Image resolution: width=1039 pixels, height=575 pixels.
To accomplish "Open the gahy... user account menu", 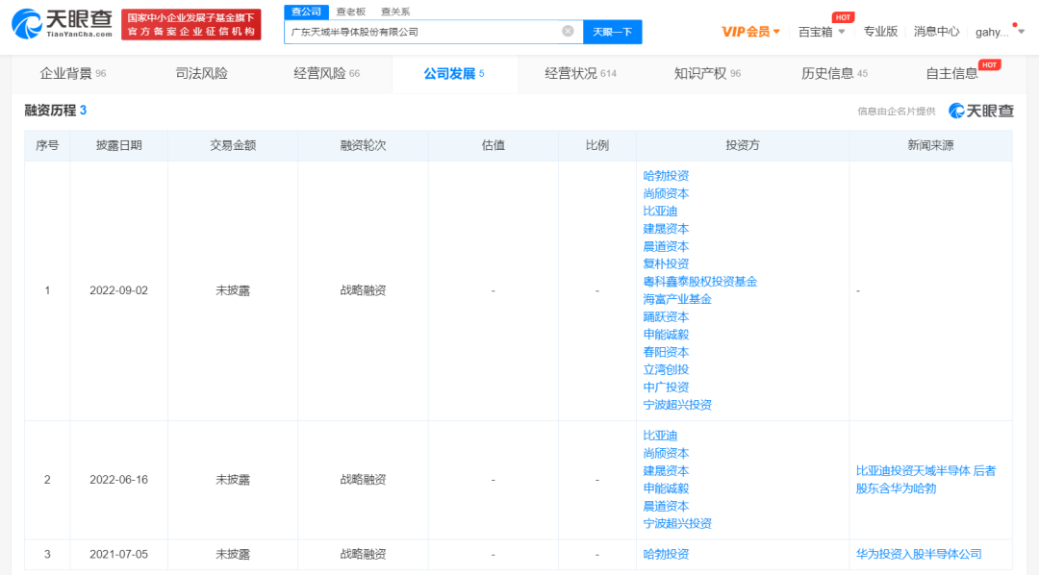I will (994, 32).
